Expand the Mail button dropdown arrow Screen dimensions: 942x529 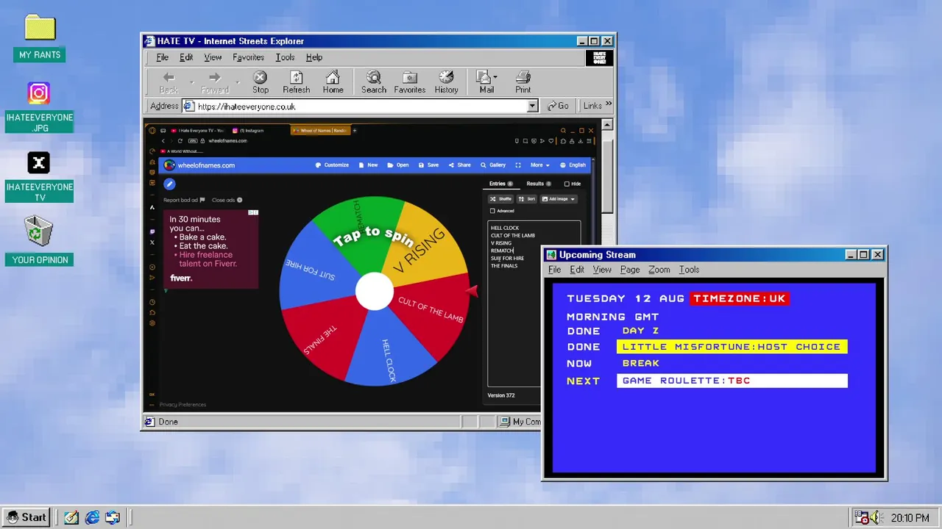495,77
